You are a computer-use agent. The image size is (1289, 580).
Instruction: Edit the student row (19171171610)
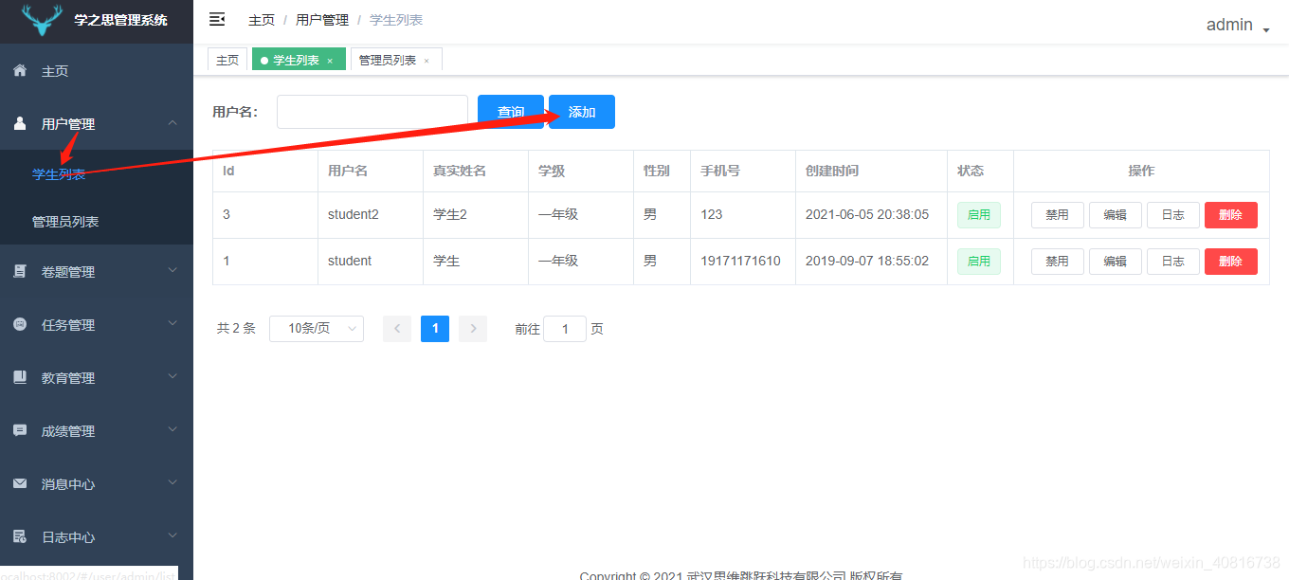click(1116, 262)
